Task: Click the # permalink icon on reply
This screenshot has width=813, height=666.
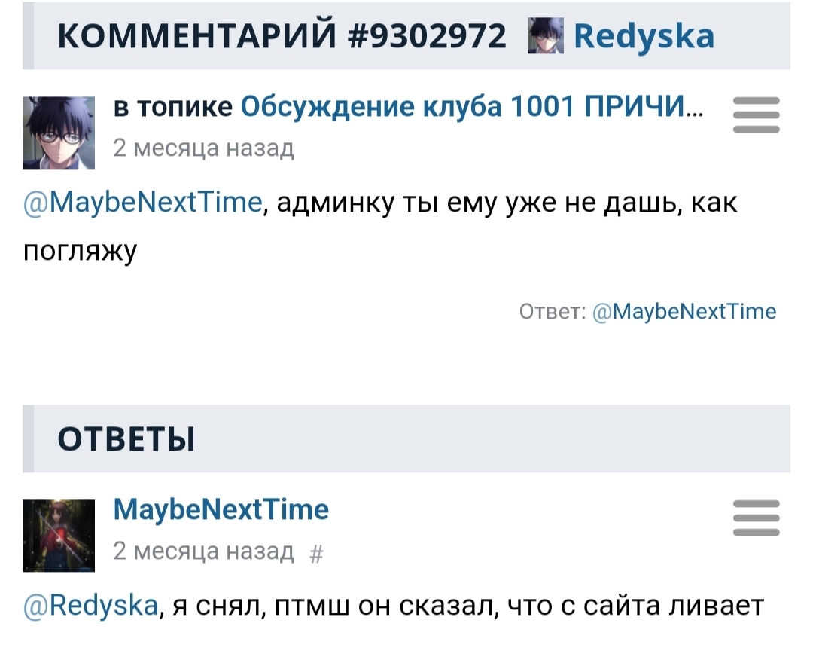Action: coord(316,553)
